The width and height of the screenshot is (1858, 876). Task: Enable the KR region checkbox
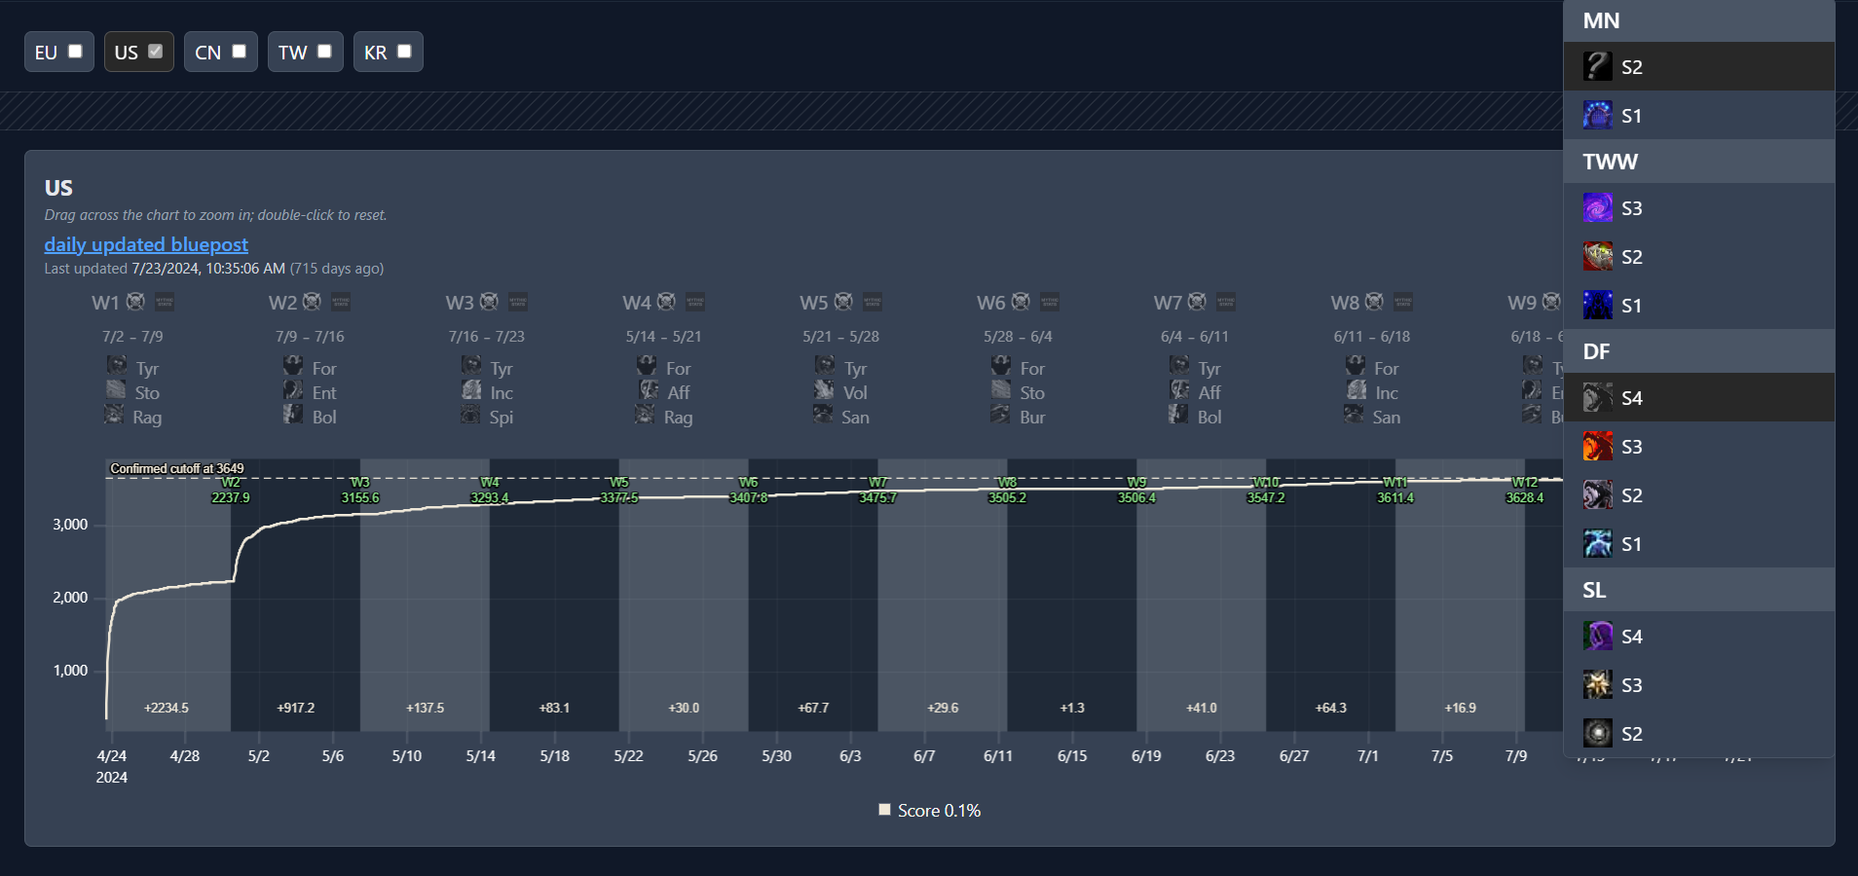tap(404, 51)
